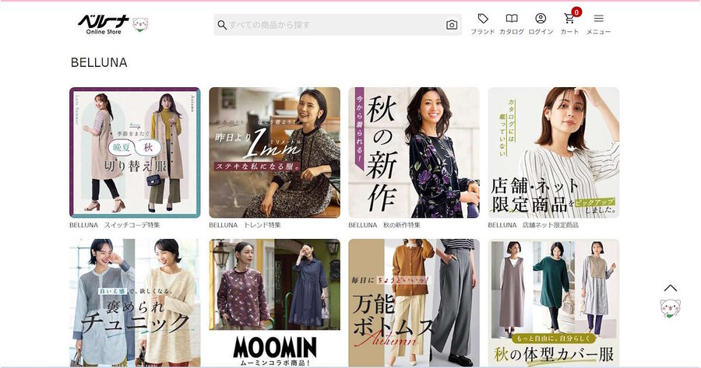Click the magnifier search icon
Viewport: 701px width, 368px height.
tap(222, 25)
